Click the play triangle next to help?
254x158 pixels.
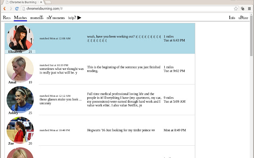coord(79,18)
